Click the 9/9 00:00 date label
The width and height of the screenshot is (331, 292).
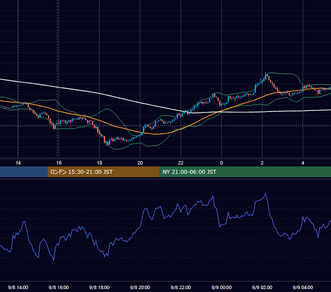coord(221,288)
